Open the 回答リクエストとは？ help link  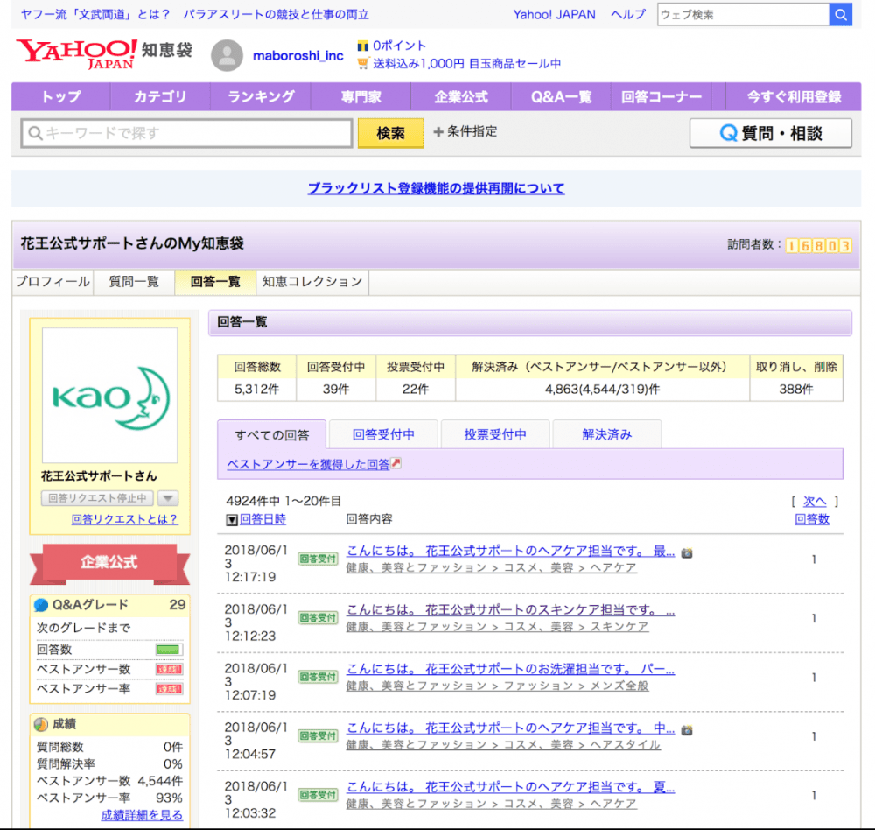pyautogui.click(x=124, y=519)
